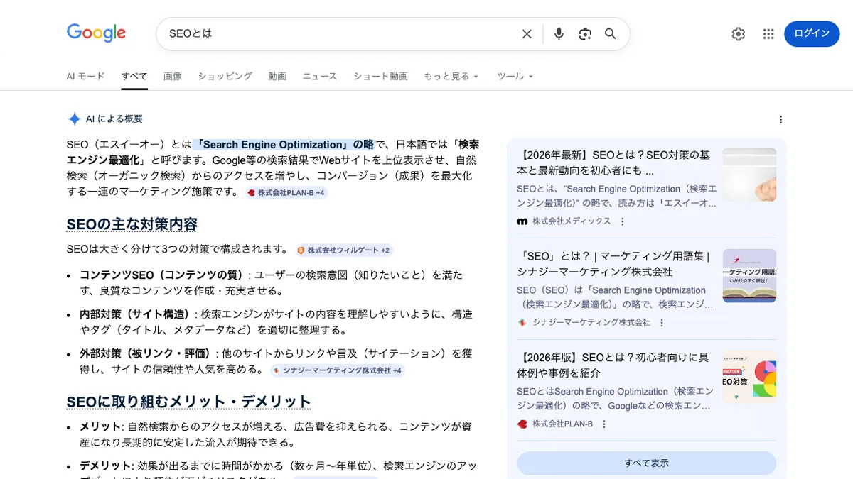Open the 「SEO」とは？| マーケティング用語集 link
The width and height of the screenshot is (853, 479).
613,264
